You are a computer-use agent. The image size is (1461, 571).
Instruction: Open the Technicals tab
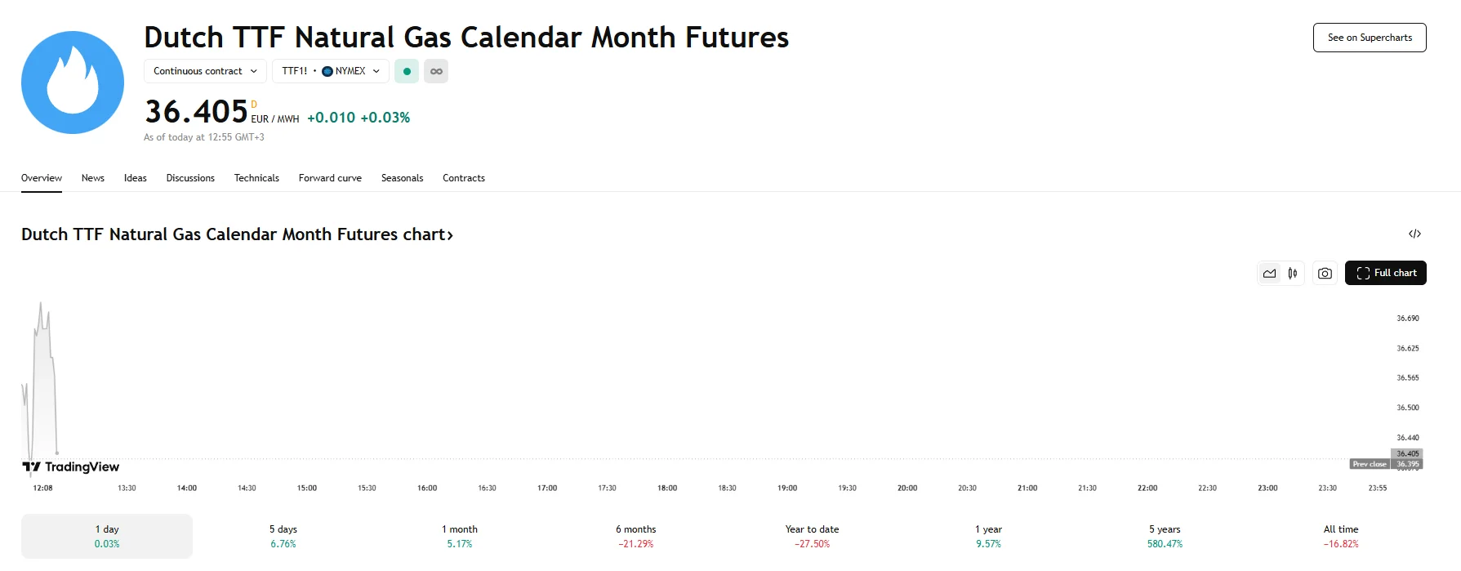[x=256, y=178]
